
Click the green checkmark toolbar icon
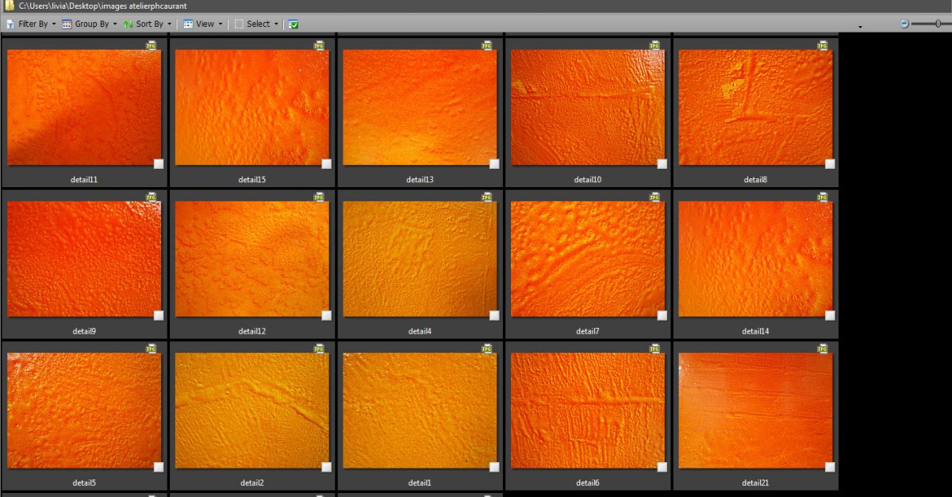tap(294, 25)
